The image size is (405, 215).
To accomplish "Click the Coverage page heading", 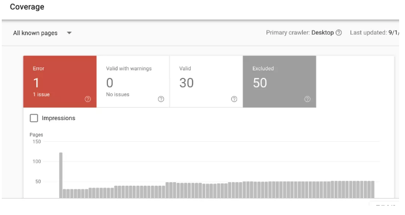I will click(27, 6).
